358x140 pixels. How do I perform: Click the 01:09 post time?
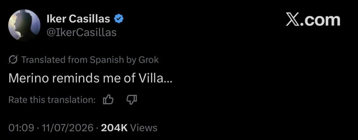coord(21,128)
